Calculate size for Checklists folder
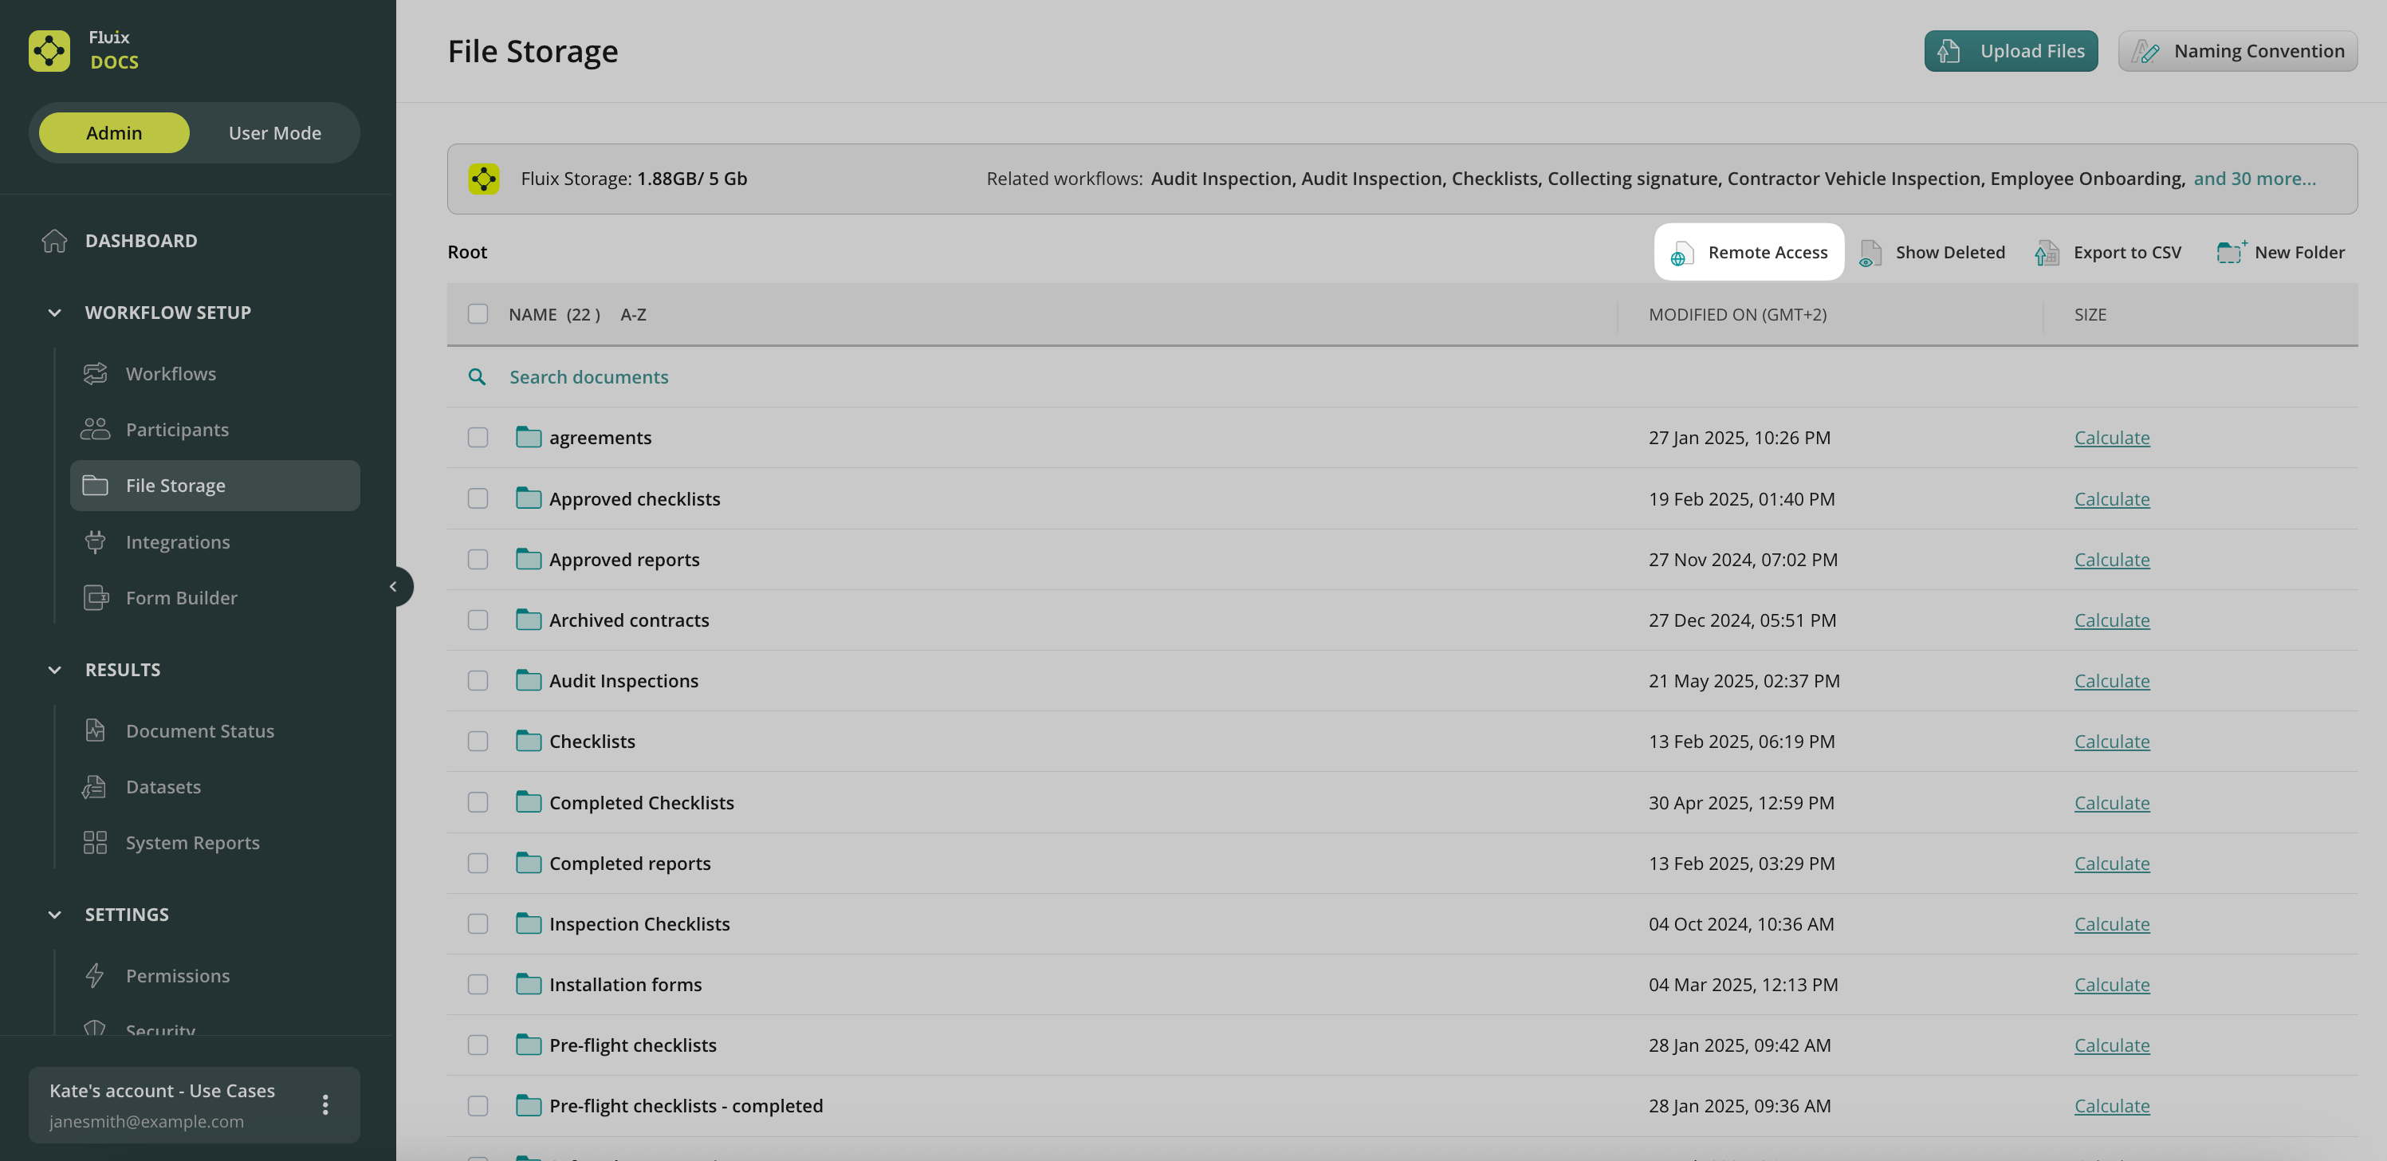The height and width of the screenshot is (1161, 2387). click(x=2111, y=742)
